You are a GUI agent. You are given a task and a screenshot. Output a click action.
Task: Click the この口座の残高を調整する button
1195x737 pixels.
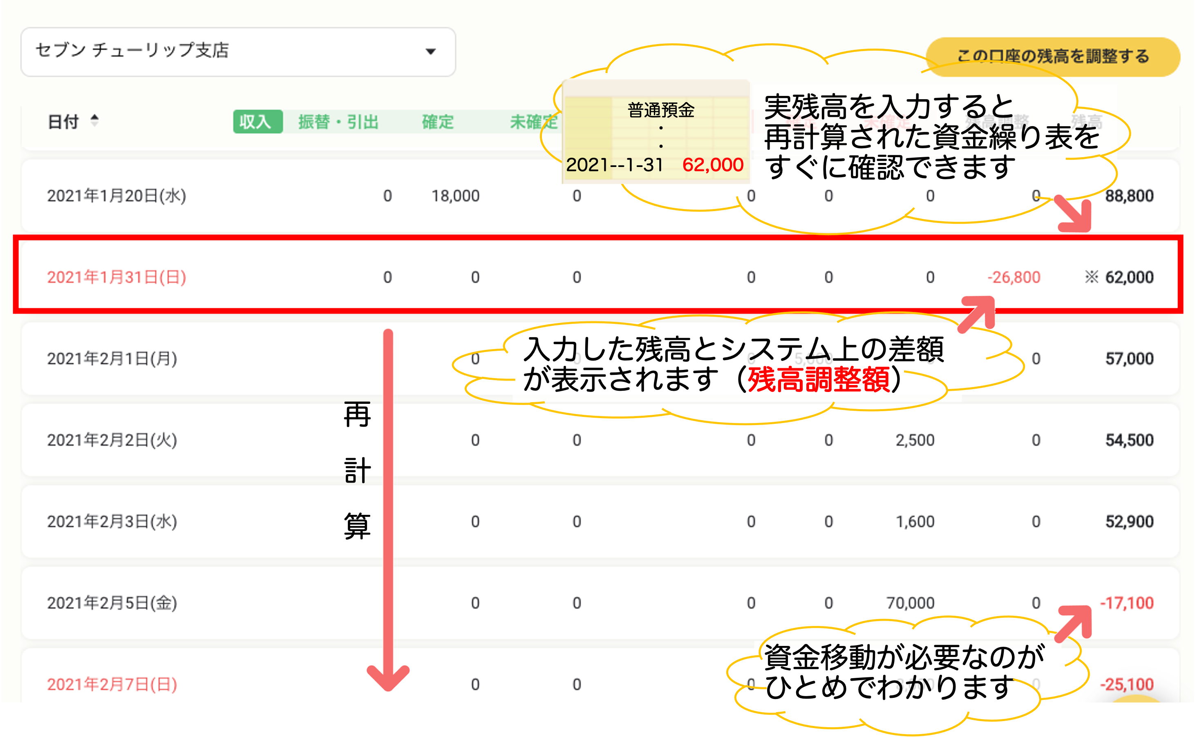1053,56
